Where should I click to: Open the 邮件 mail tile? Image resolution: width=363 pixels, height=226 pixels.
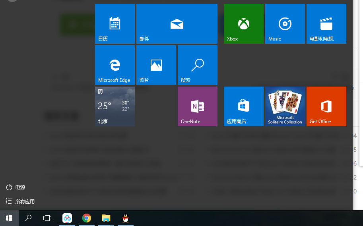[177, 23]
